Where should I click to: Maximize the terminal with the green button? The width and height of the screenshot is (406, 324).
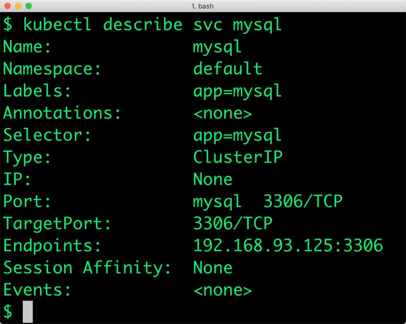point(28,6)
